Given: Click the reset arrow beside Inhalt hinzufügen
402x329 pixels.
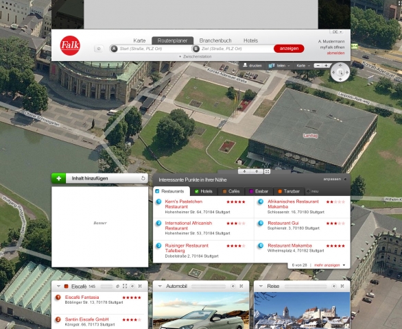Looking at the screenshot, I should 143,178.
